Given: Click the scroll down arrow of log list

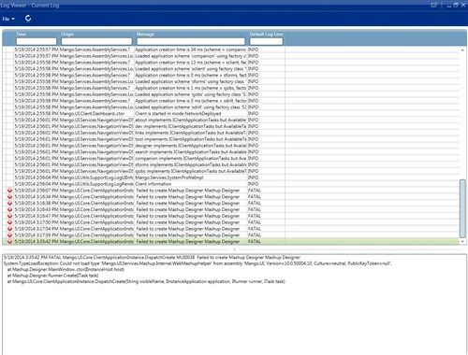Looking at the screenshot, I should pos(462,241).
